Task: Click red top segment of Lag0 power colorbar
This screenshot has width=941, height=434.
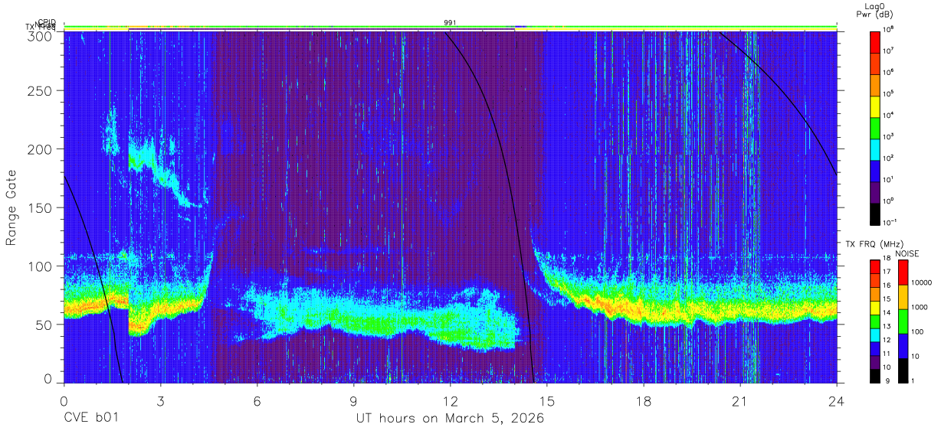Action: pyautogui.click(x=875, y=41)
